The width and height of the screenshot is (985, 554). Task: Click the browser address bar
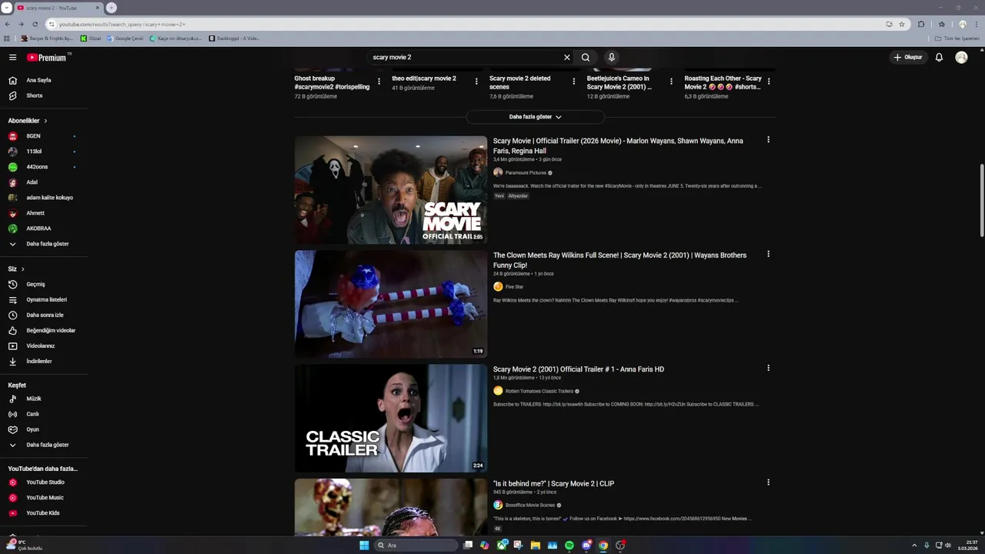click(x=462, y=24)
